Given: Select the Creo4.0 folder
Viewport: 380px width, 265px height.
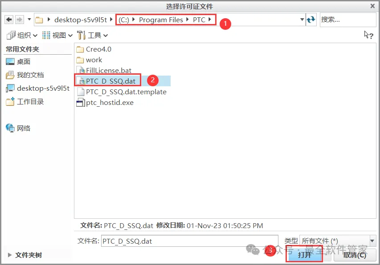Looking at the screenshot, I should 94,49.
